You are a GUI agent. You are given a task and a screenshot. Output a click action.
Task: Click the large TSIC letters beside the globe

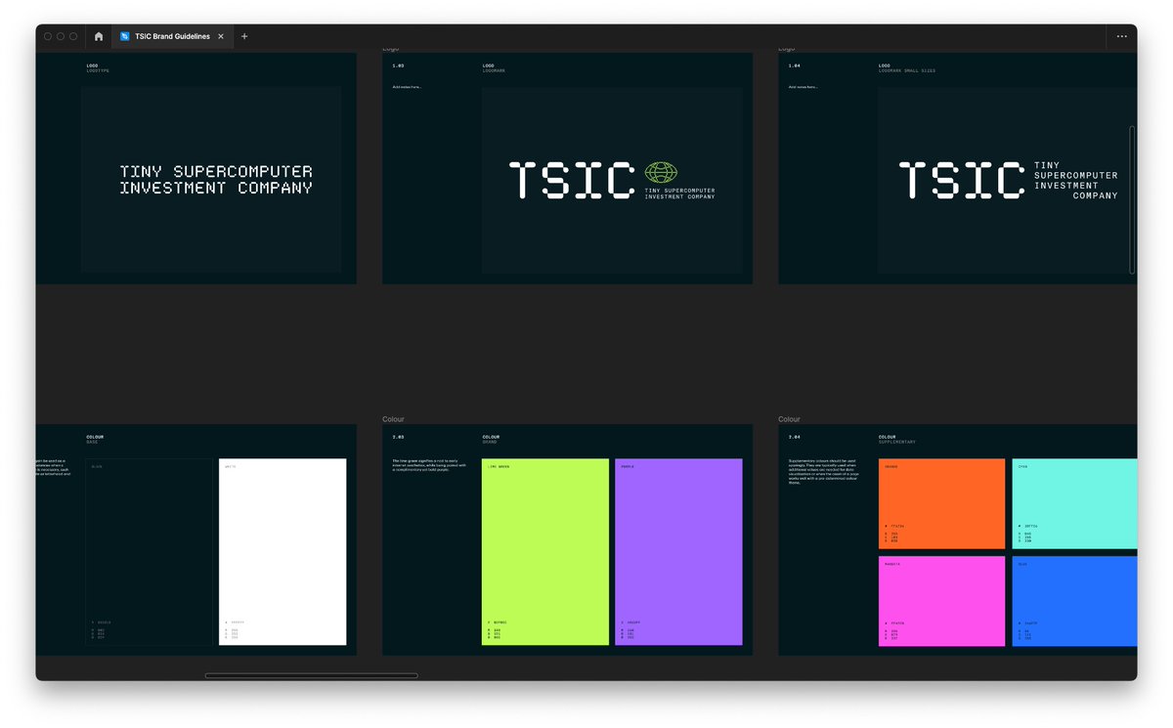pos(573,181)
